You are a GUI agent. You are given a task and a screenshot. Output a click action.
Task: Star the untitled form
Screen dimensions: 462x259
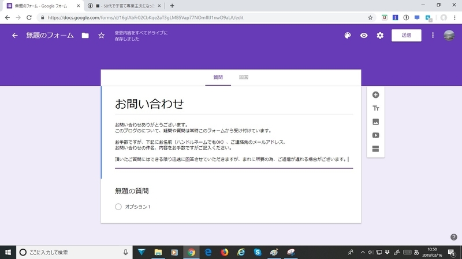pyautogui.click(x=102, y=36)
